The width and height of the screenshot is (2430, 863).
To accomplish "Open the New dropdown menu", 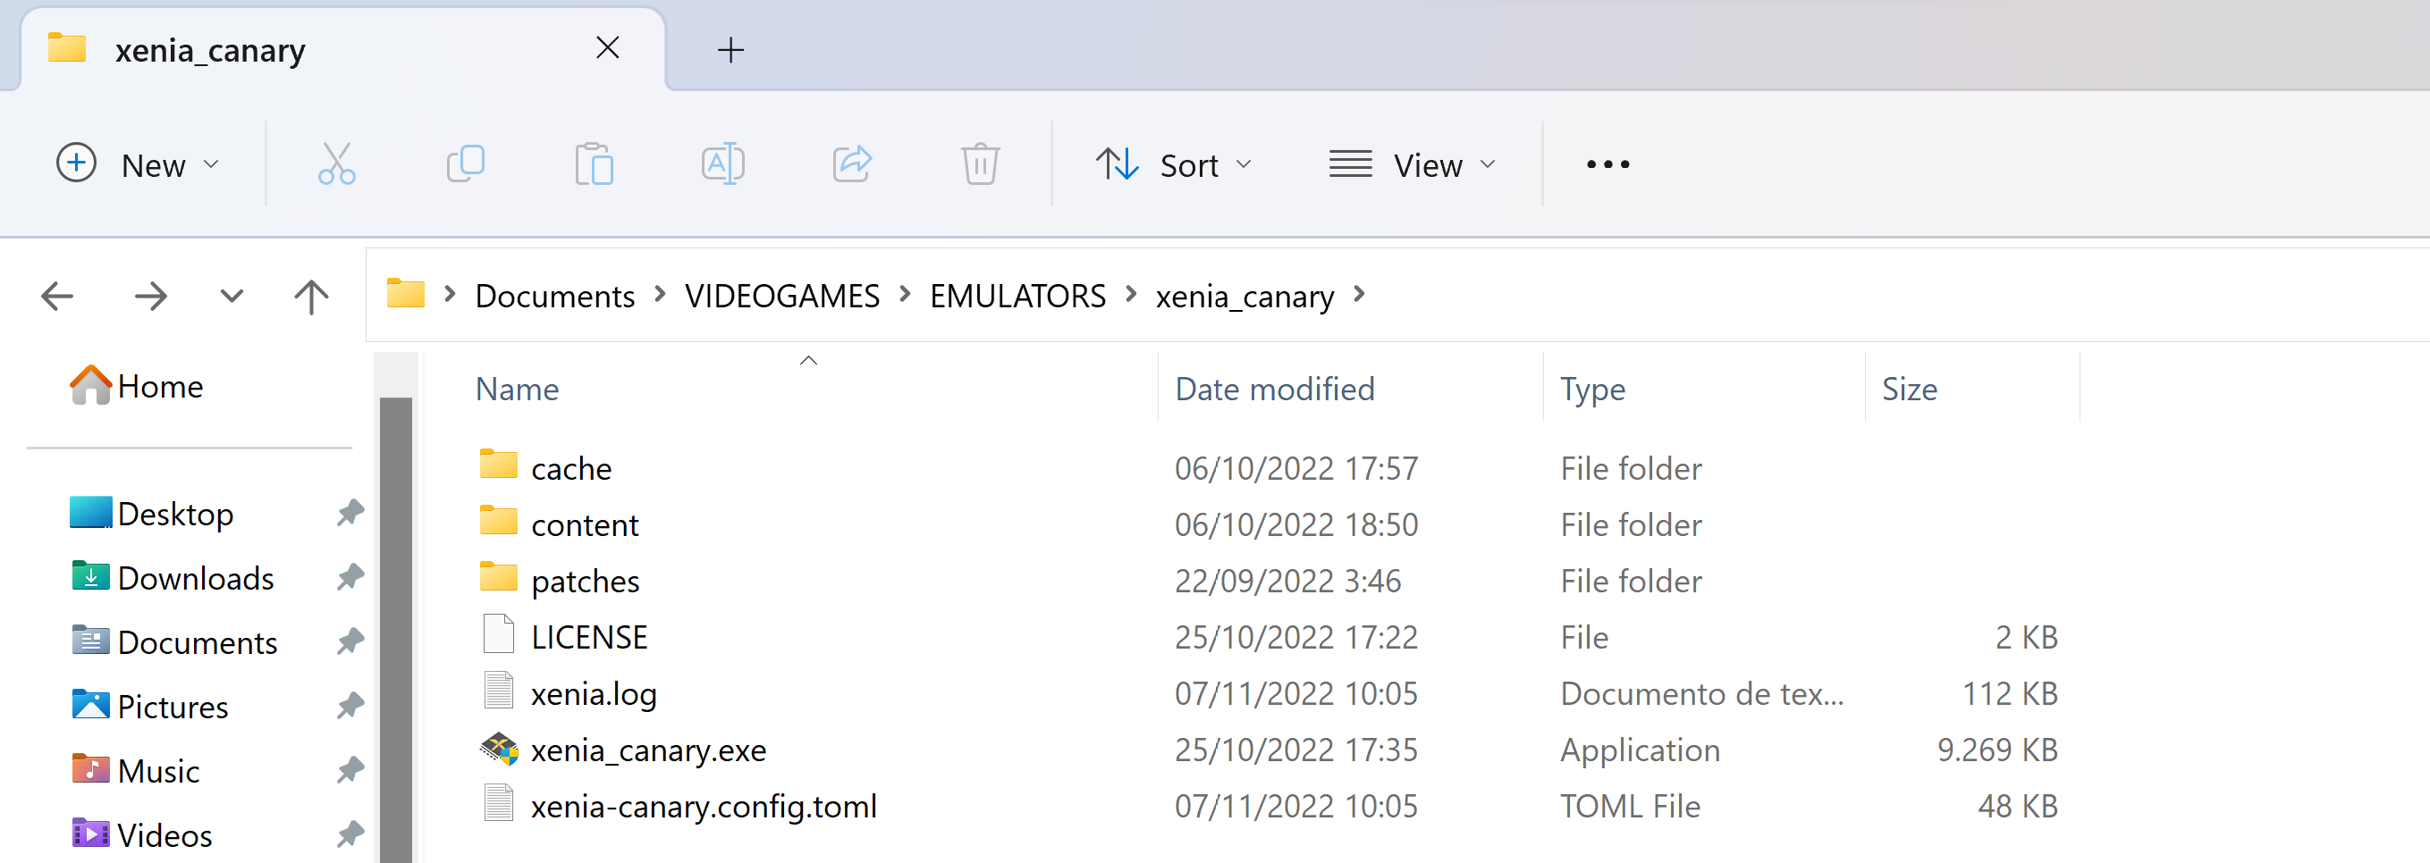I will 139,163.
